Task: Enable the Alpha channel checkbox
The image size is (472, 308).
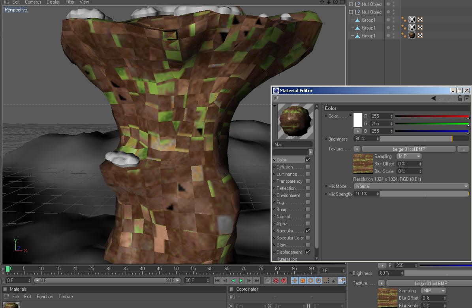Action: point(308,224)
